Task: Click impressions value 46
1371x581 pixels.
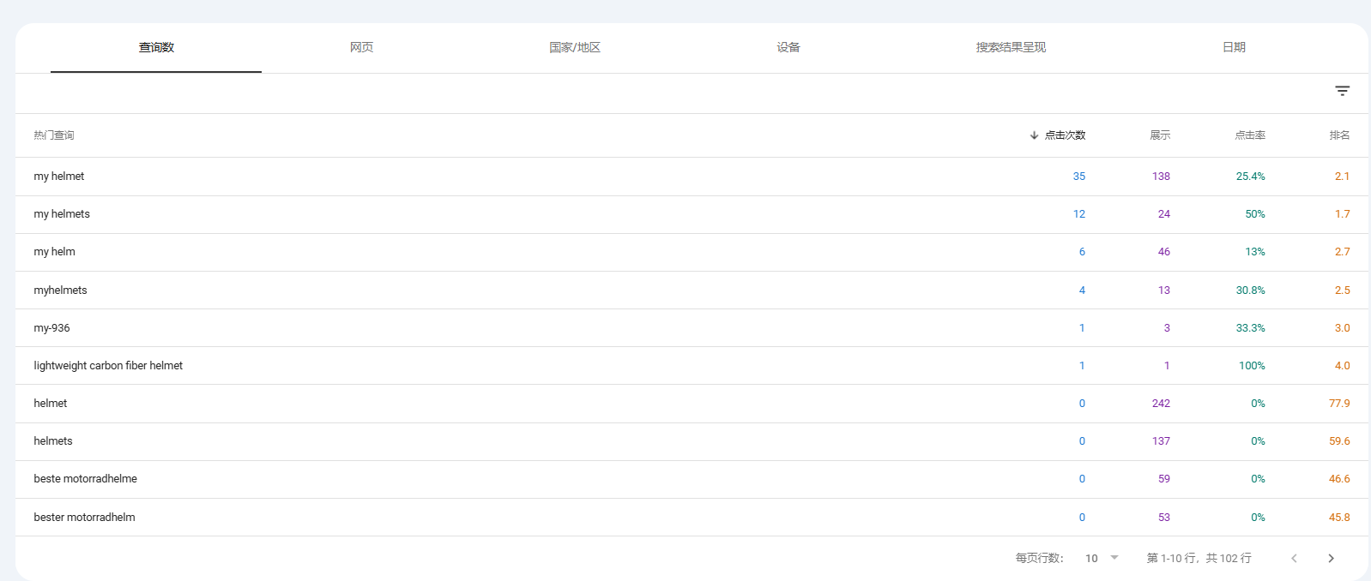Action: pyautogui.click(x=1164, y=252)
